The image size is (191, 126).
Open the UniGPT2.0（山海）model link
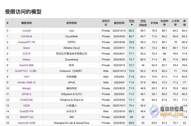[x=26, y=71]
